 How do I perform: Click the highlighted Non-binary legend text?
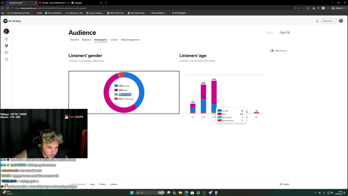tap(125, 94)
